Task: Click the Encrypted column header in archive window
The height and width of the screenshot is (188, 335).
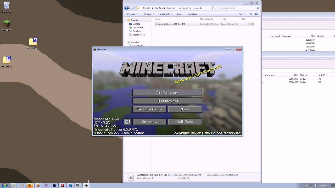Action: click(275, 36)
